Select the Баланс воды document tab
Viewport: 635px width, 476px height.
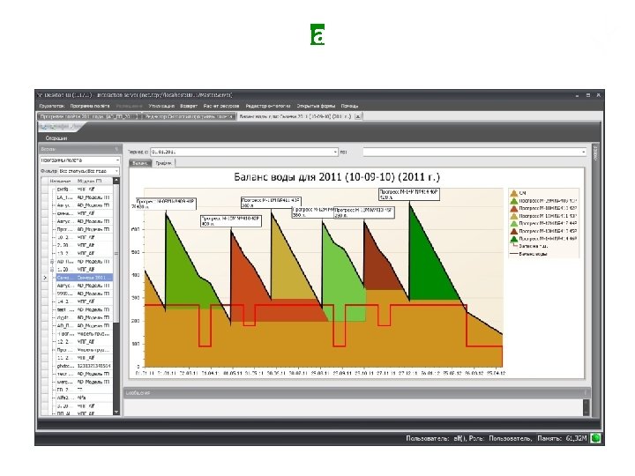295,116
